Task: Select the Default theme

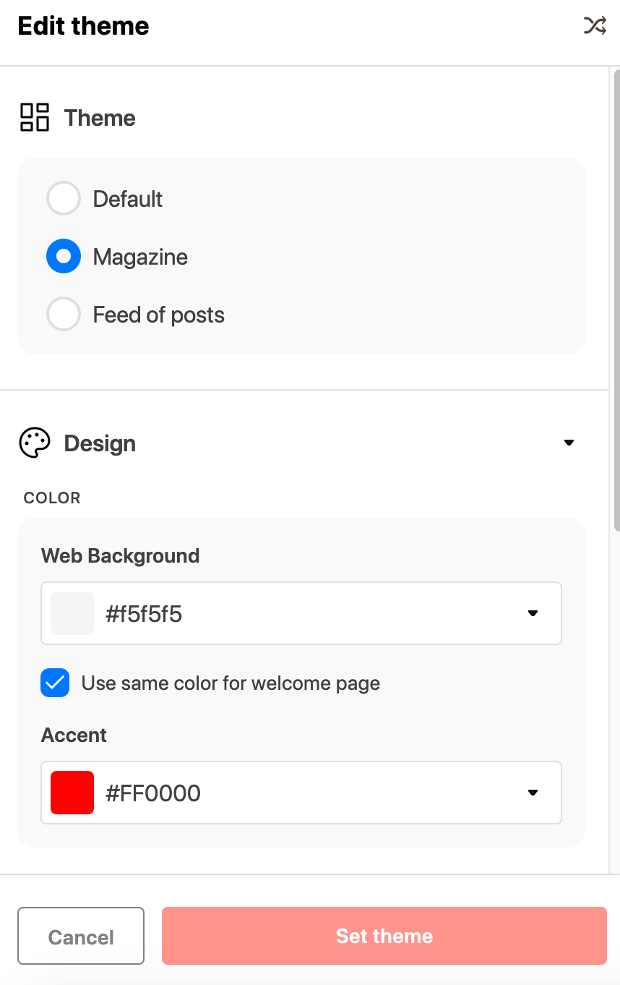Action: [64, 198]
